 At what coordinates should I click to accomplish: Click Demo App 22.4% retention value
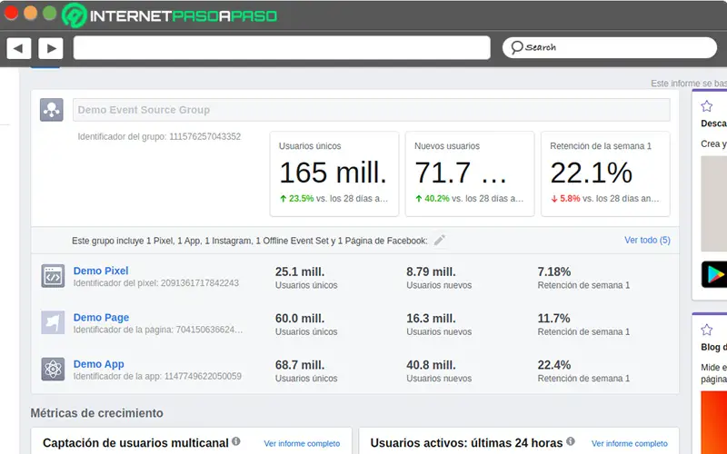pyautogui.click(x=554, y=365)
